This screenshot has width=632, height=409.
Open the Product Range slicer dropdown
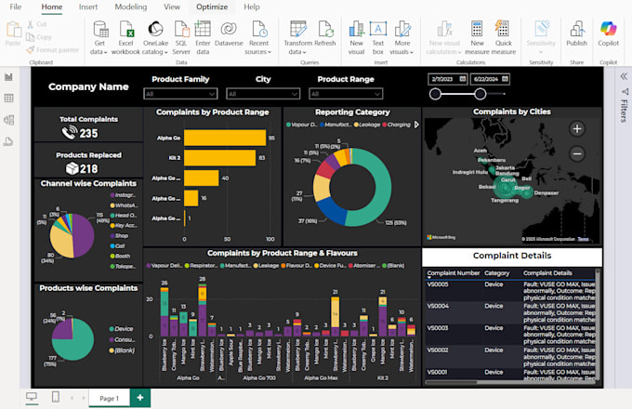click(346, 94)
